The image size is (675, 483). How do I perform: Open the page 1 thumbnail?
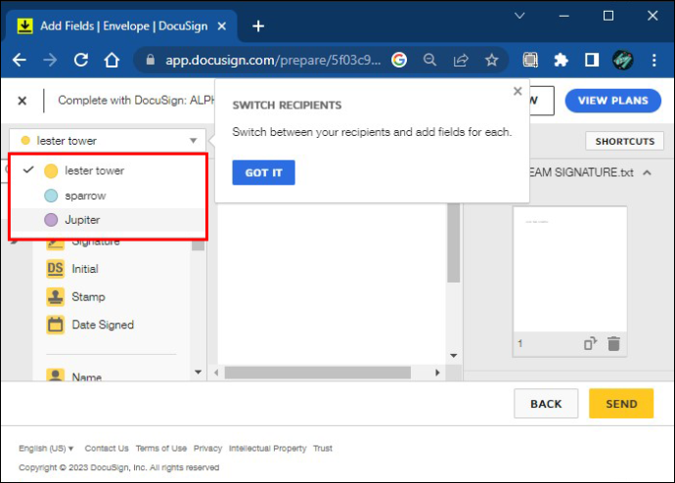point(570,269)
